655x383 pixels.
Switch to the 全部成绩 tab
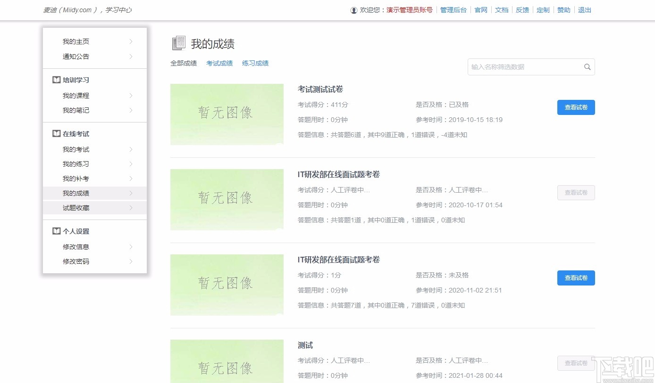click(x=184, y=63)
